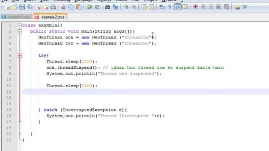Collapse the class example2 fold marker
This screenshot has height=151, width=269.
pyautogui.click(x=20, y=25)
